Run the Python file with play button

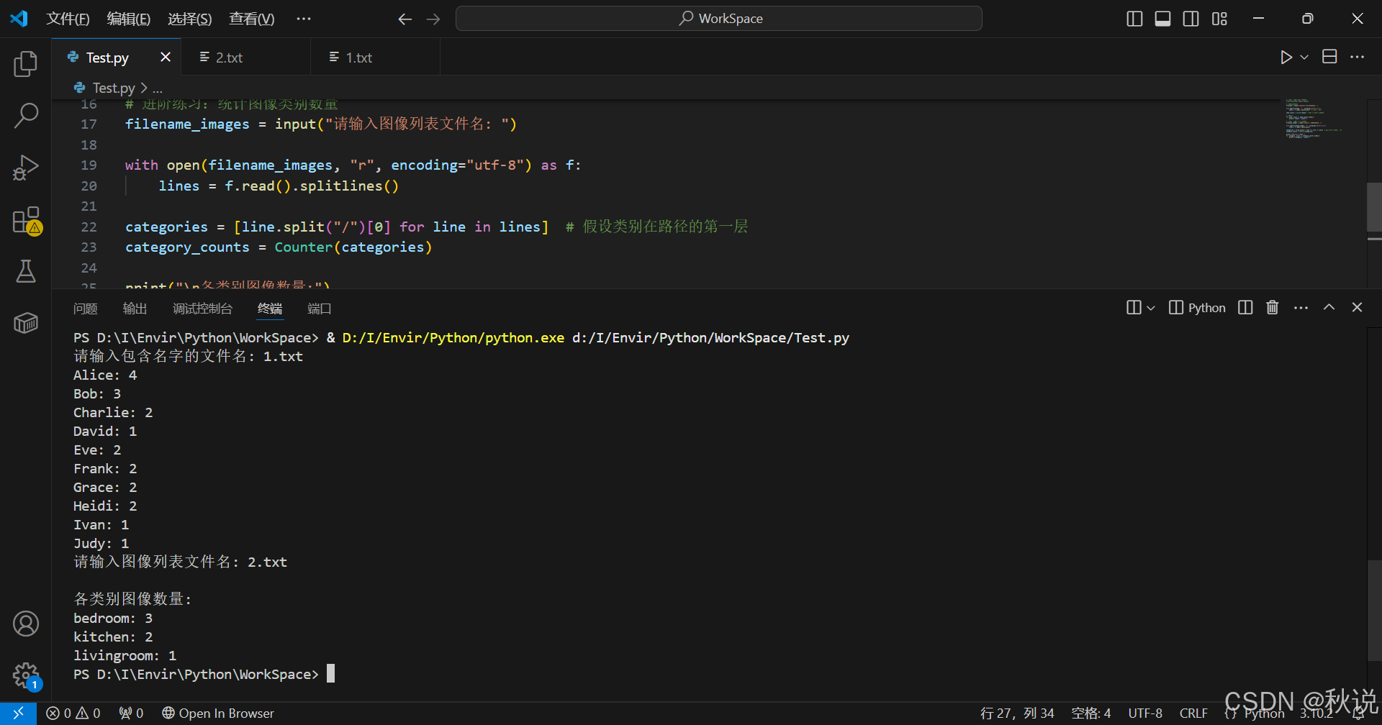pyautogui.click(x=1286, y=57)
